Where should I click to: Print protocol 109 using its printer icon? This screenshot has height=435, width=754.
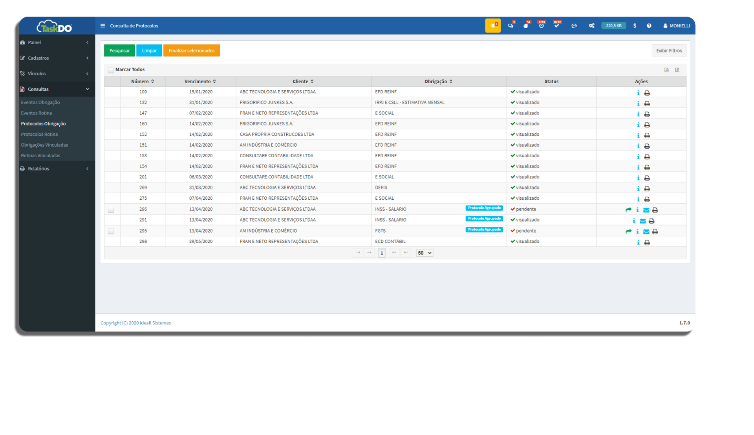[647, 93]
